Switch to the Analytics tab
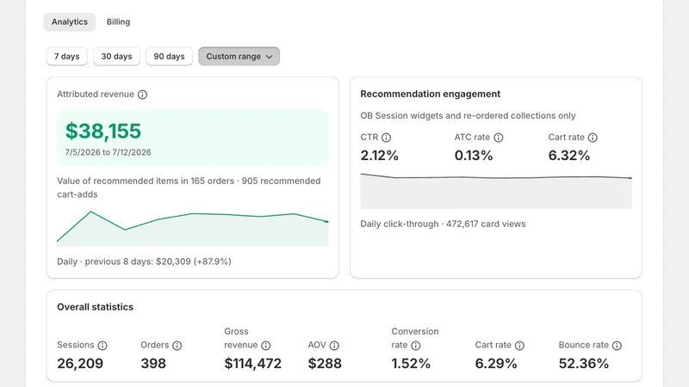Image resolution: width=689 pixels, height=387 pixels. point(70,22)
